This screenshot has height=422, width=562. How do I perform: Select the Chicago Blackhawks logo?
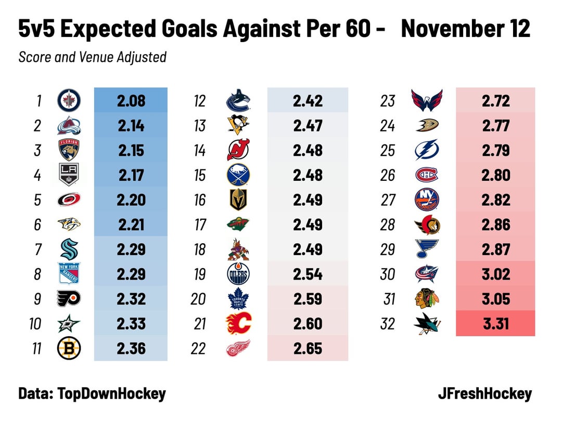point(427,299)
